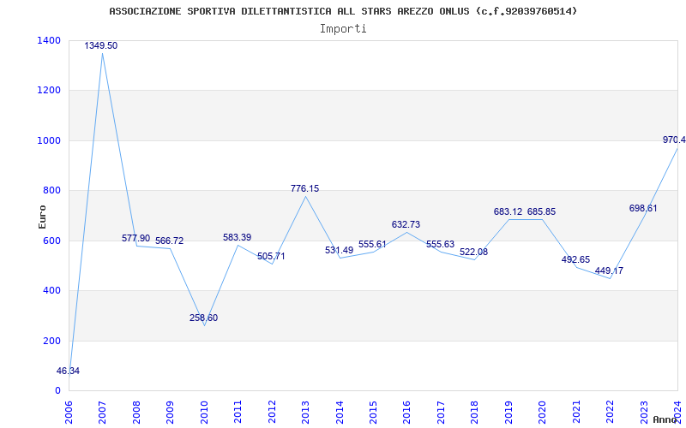Click the 200 y-axis tick
Image resolution: width=686 pixels, height=428 pixels.
52,341
